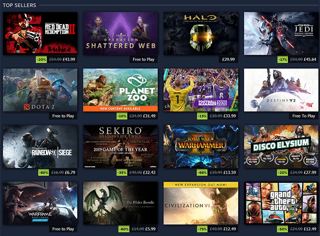Select the Planet Zoo game thumbnail
The height and width of the screenshot is (236, 320).
click(120, 90)
